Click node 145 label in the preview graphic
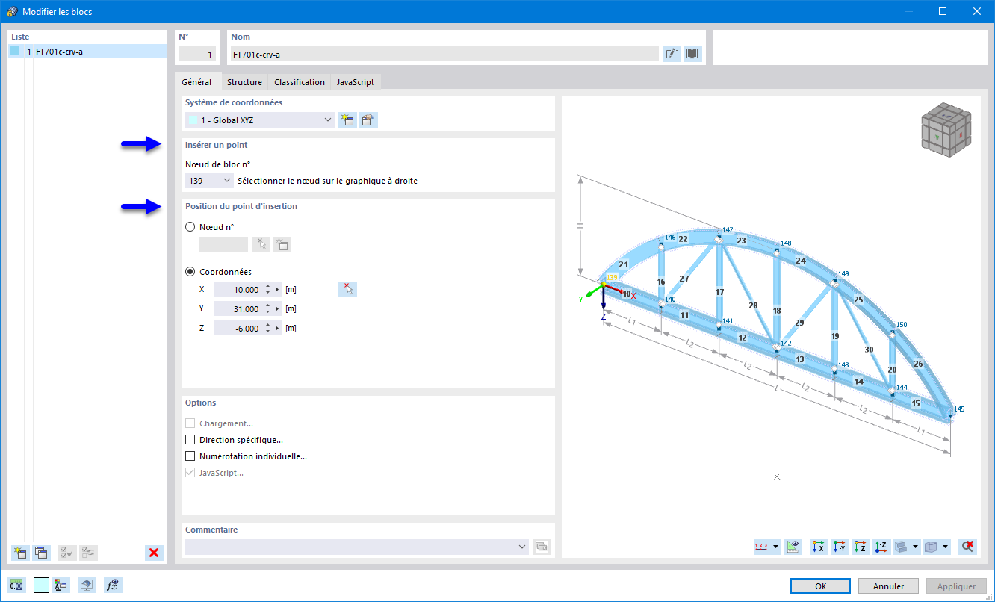 coord(959,409)
